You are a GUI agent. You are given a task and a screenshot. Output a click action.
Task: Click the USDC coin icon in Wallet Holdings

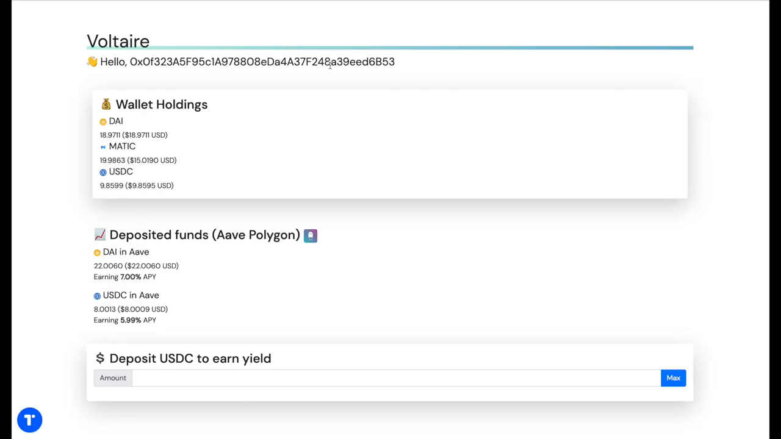[x=103, y=173]
